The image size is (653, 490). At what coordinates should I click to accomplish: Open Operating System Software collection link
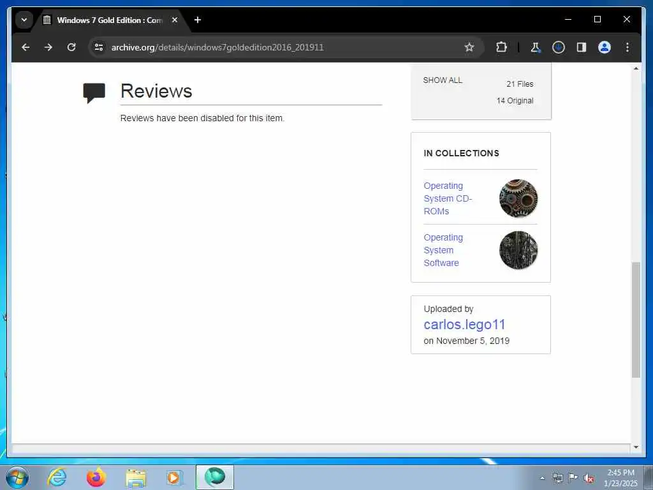click(443, 250)
